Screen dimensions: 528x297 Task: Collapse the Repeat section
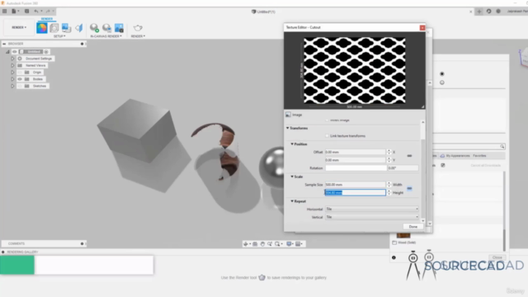292,201
